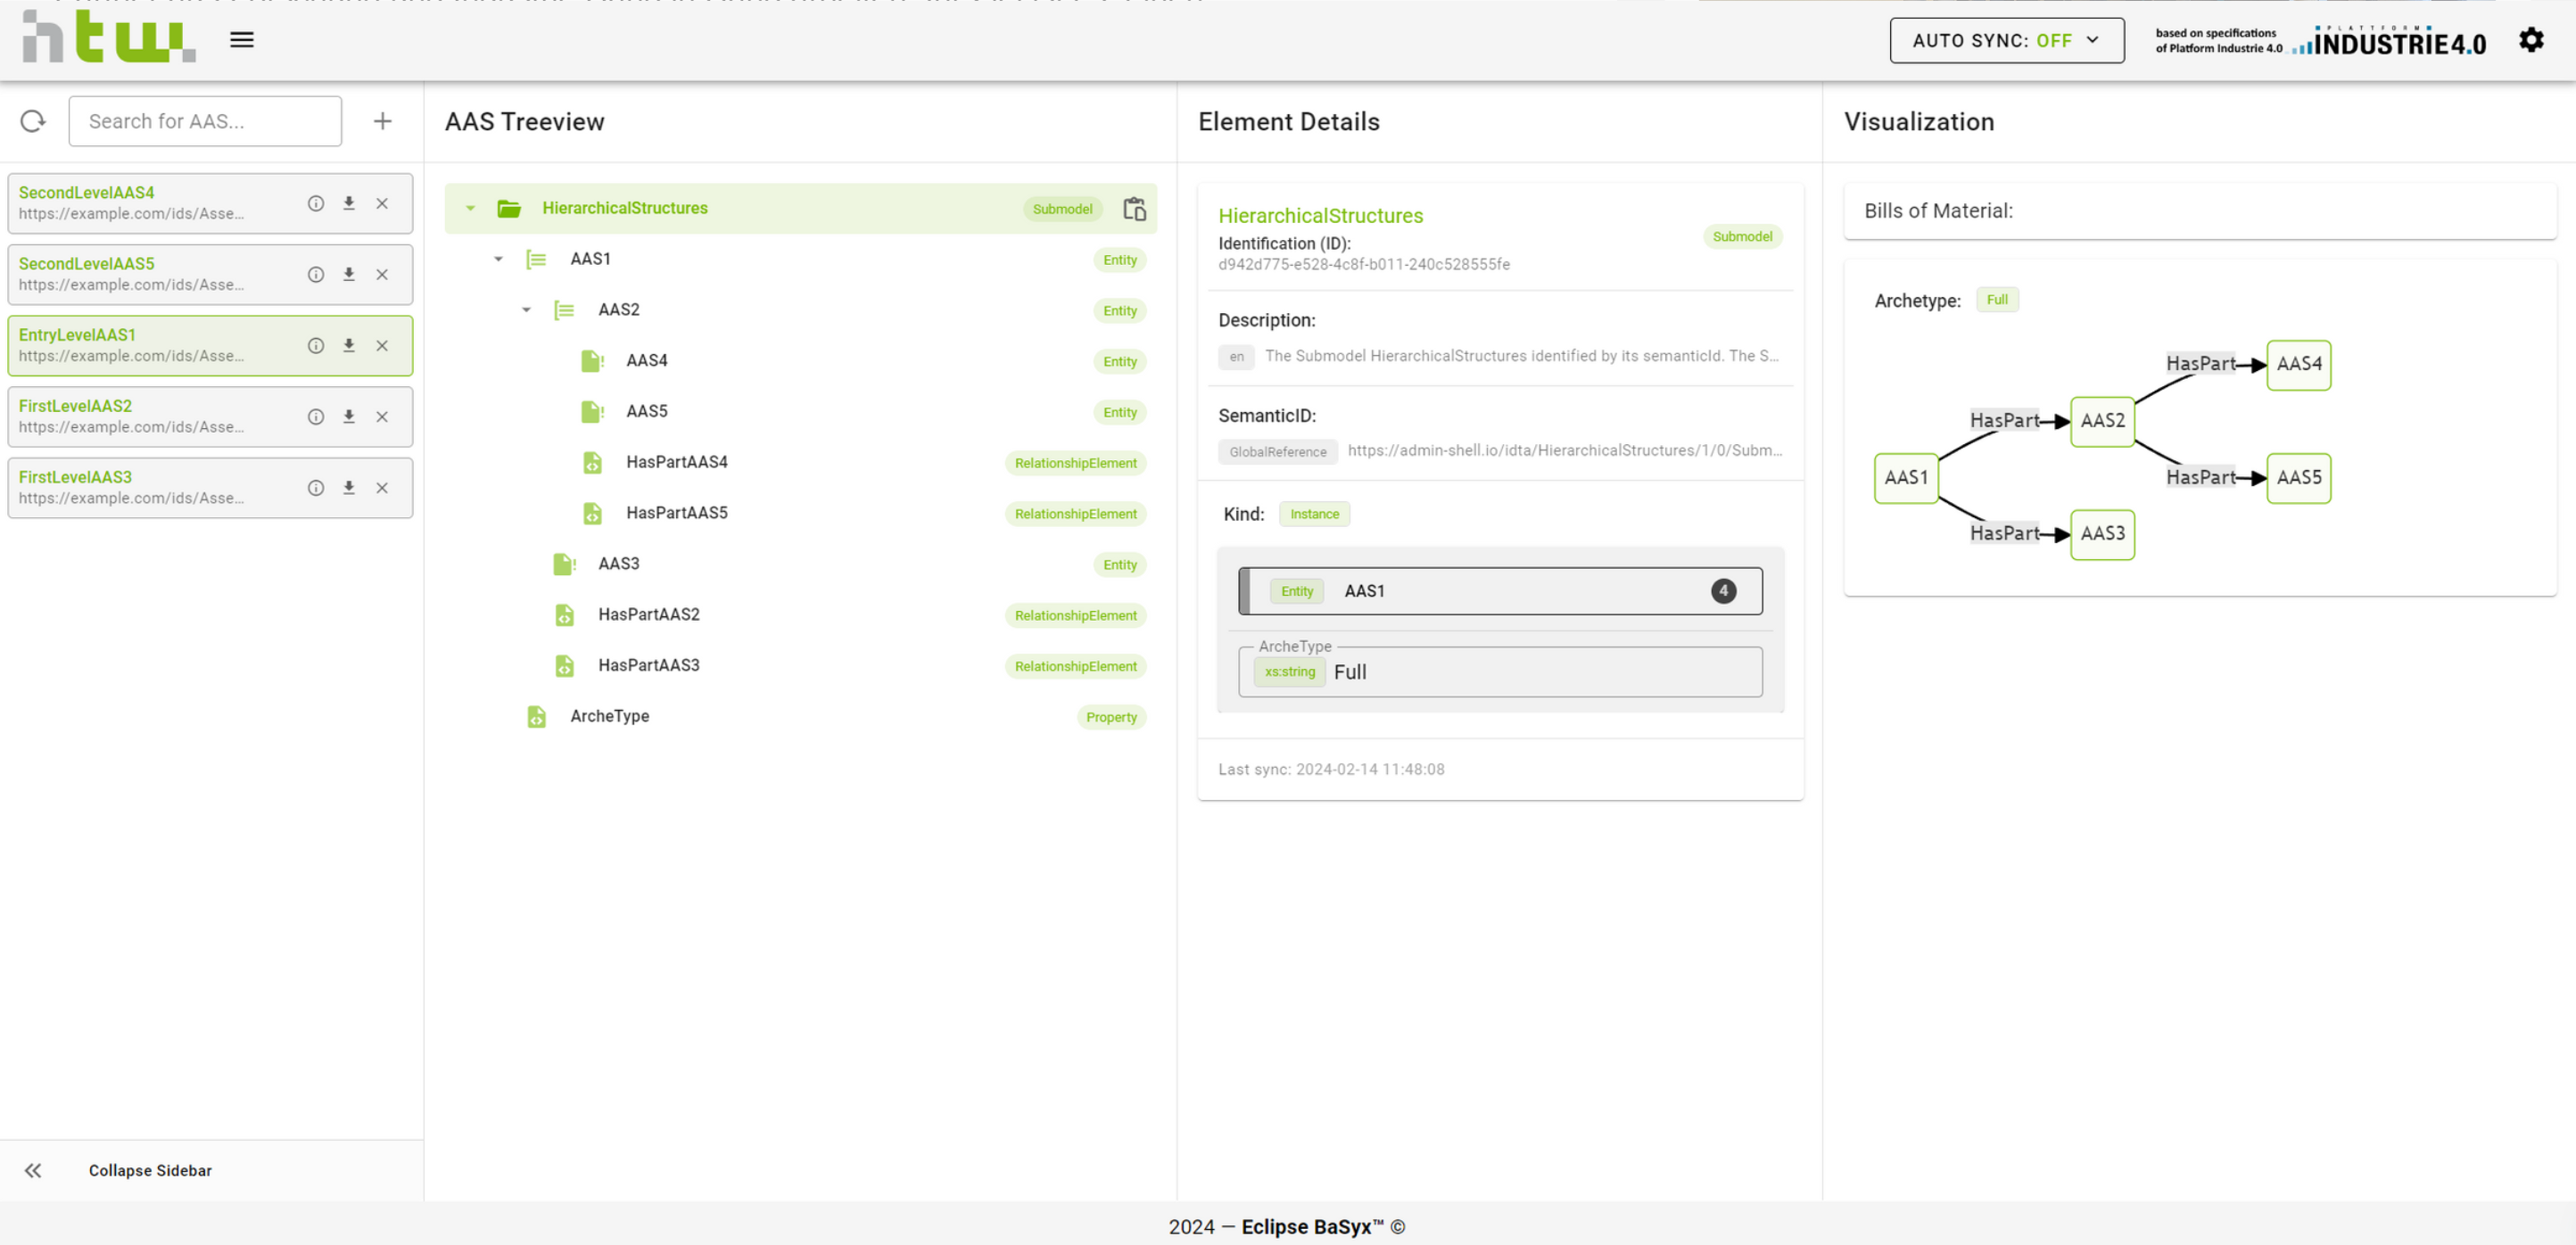
Task: Copy HierarchicalStructures submodel path icon
Action: coord(1134,208)
